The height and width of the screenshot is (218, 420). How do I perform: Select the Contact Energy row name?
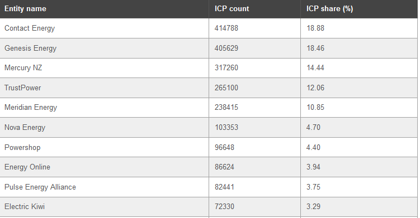[30, 28]
